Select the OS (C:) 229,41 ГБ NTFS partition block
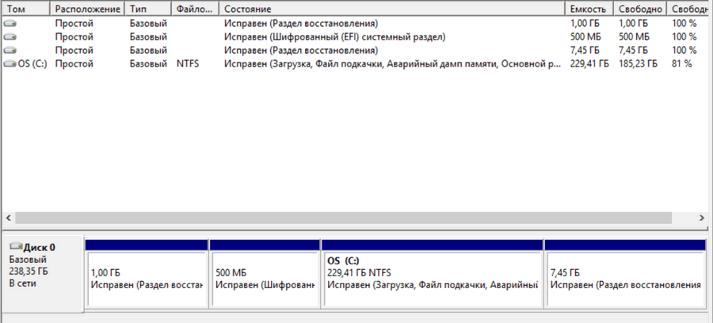The width and height of the screenshot is (713, 323). (433, 279)
